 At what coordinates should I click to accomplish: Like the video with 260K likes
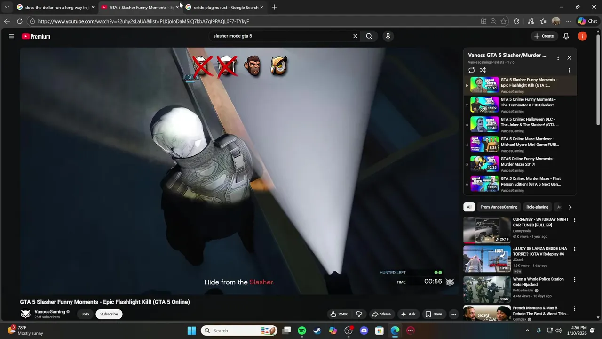339,314
